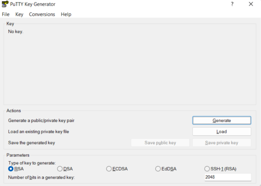The image size is (261, 186).
Task: Close the PuTTY Key Generator window
Action: click(251, 4)
